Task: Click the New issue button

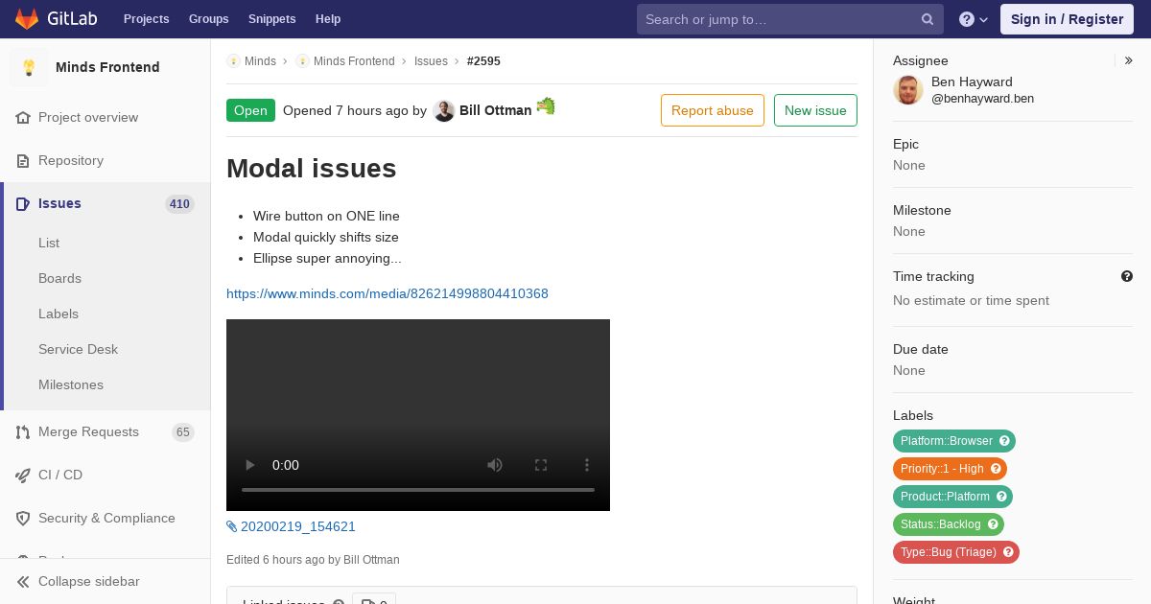Action: [815, 110]
